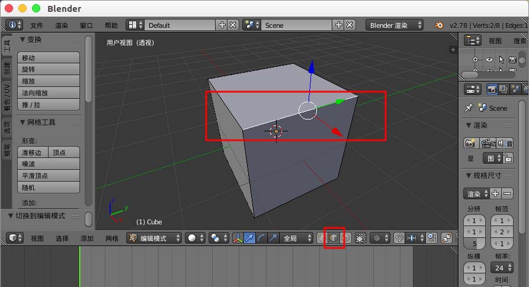This screenshot has height=287, width=529.
Task: Open the render display mode dropdown
Action: pos(493,158)
